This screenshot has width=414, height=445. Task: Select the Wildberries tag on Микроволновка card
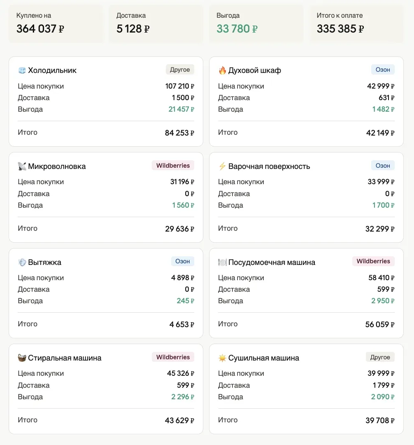click(173, 166)
